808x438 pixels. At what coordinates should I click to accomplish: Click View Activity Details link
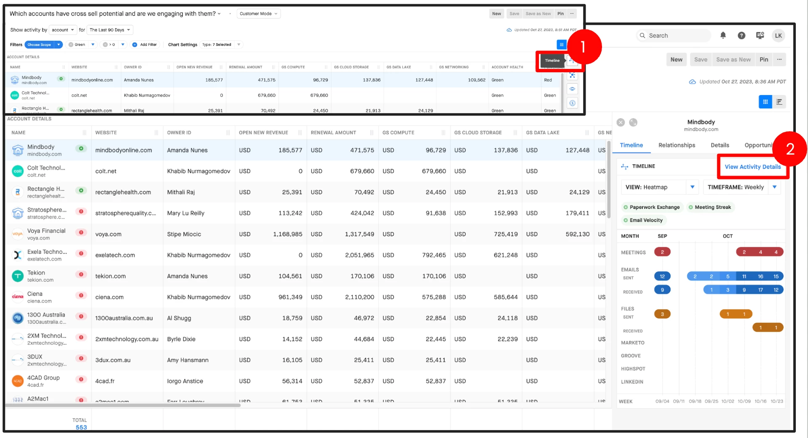point(753,167)
